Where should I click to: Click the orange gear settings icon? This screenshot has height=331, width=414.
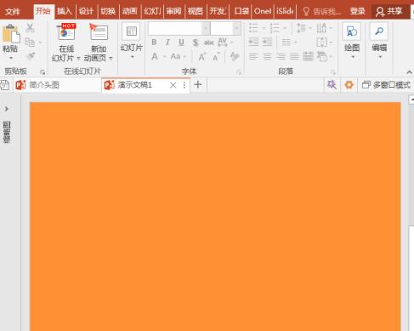[349, 84]
